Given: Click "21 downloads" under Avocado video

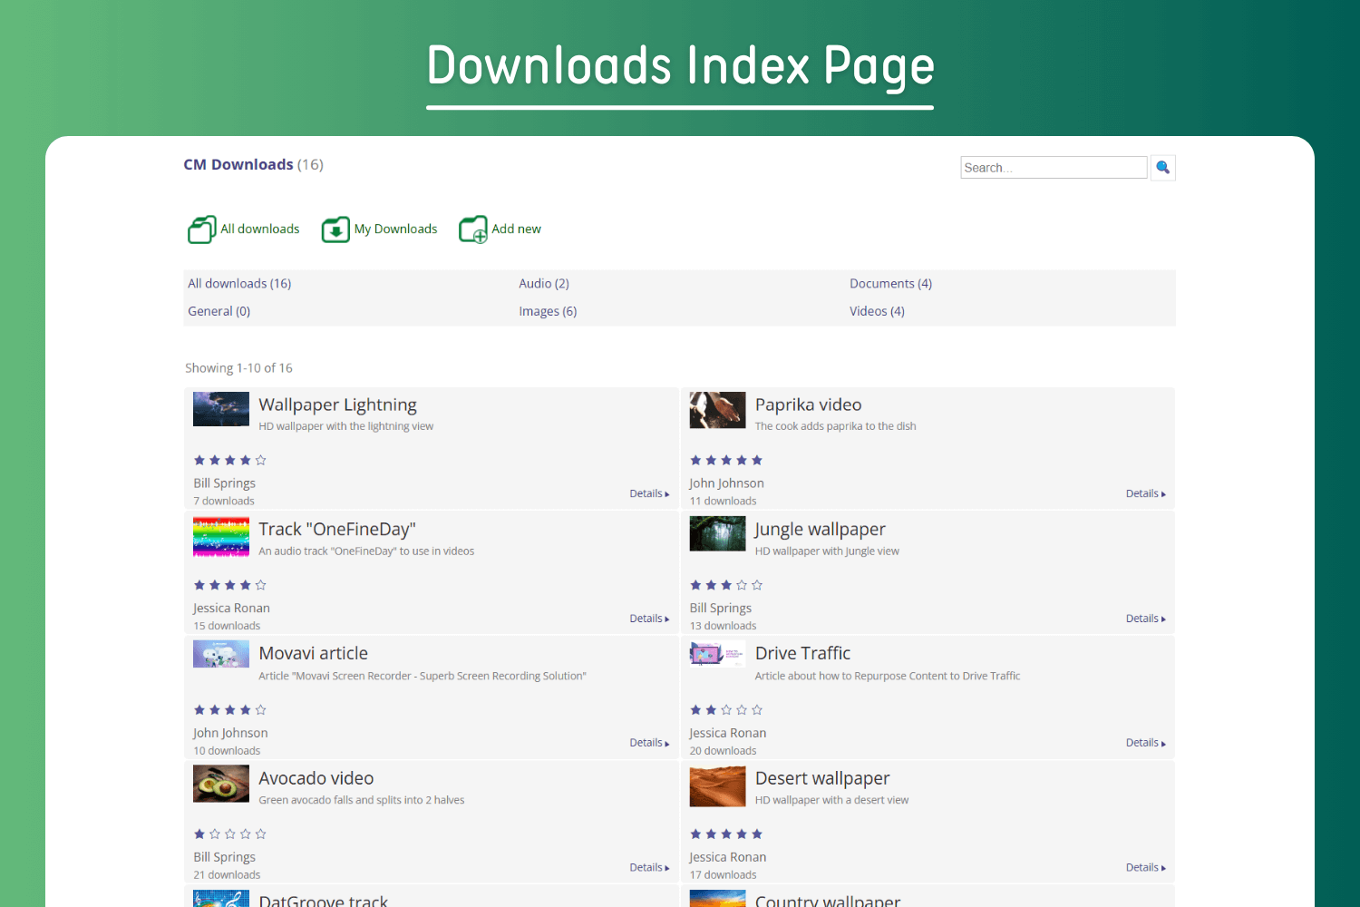Looking at the screenshot, I should [227, 875].
